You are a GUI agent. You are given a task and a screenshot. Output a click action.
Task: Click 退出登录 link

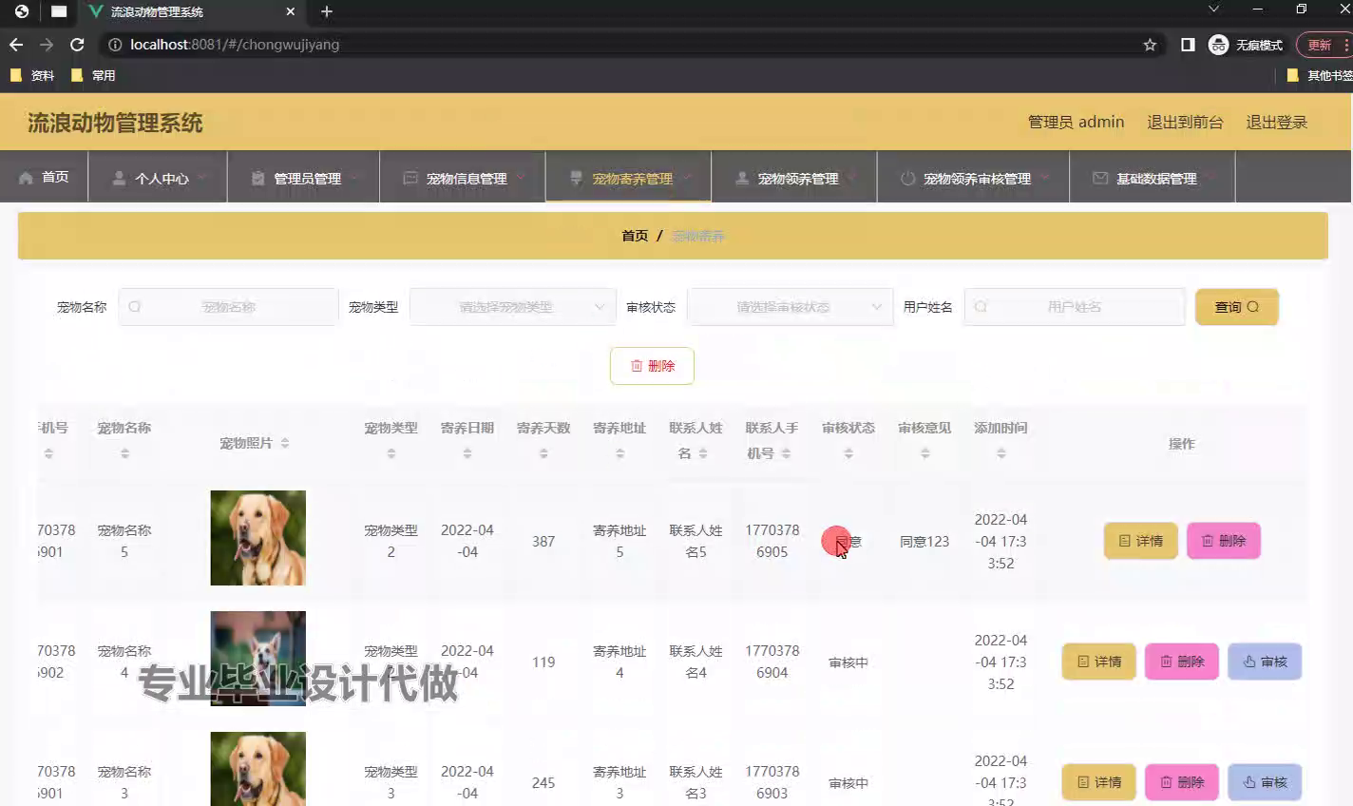pyautogui.click(x=1276, y=122)
